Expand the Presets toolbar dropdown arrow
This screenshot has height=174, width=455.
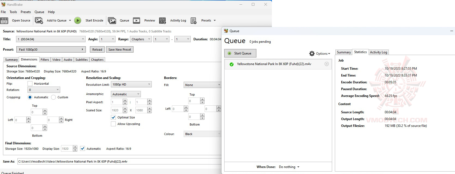tap(215, 20)
